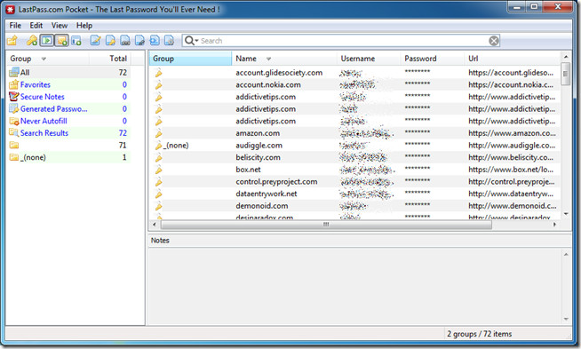Screen dimensions: 581x349
Task: Click the add new key entry icon
Action: 32,40
